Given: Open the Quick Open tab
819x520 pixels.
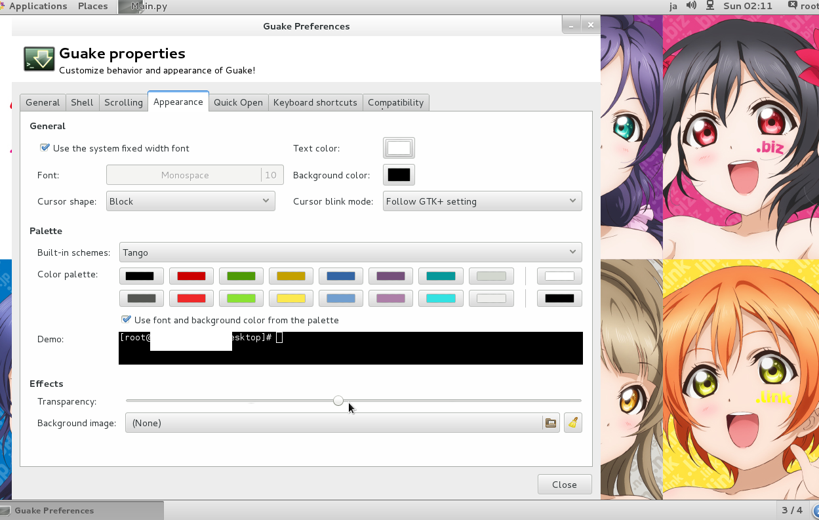Looking at the screenshot, I should (x=238, y=102).
